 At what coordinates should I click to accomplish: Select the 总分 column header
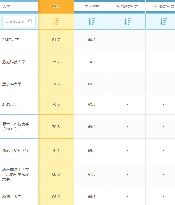[x=56, y=6]
